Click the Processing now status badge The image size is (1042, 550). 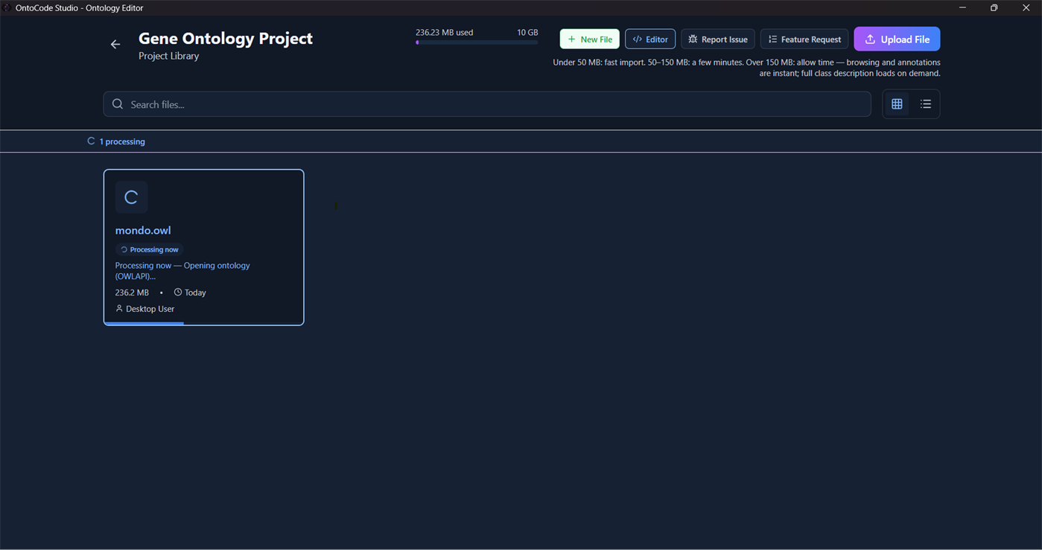150,249
